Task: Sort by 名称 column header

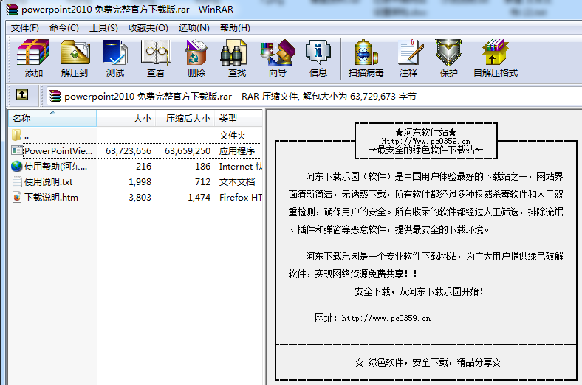Action: point(52,119)
